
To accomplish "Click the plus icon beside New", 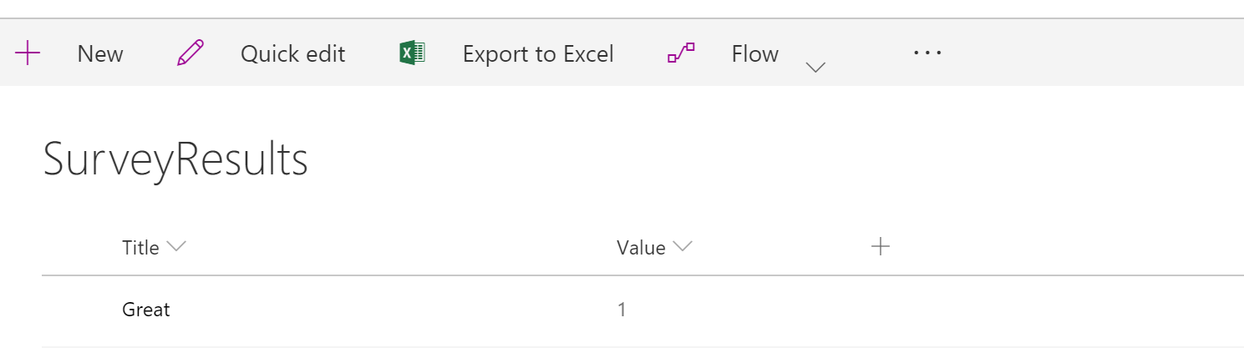I will (28, 54).
